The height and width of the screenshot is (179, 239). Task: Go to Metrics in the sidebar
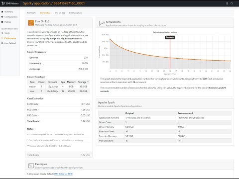click(7, 22)
